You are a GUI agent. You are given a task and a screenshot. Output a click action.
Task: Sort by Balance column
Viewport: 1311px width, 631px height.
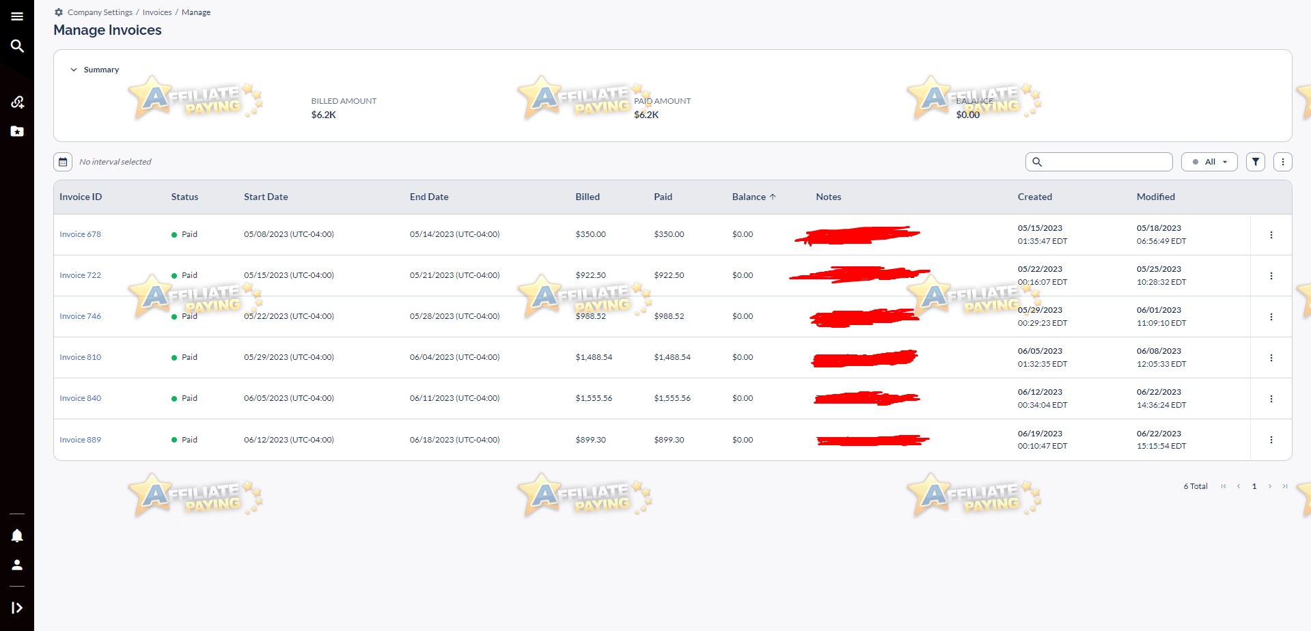click(x=754, y=197)
